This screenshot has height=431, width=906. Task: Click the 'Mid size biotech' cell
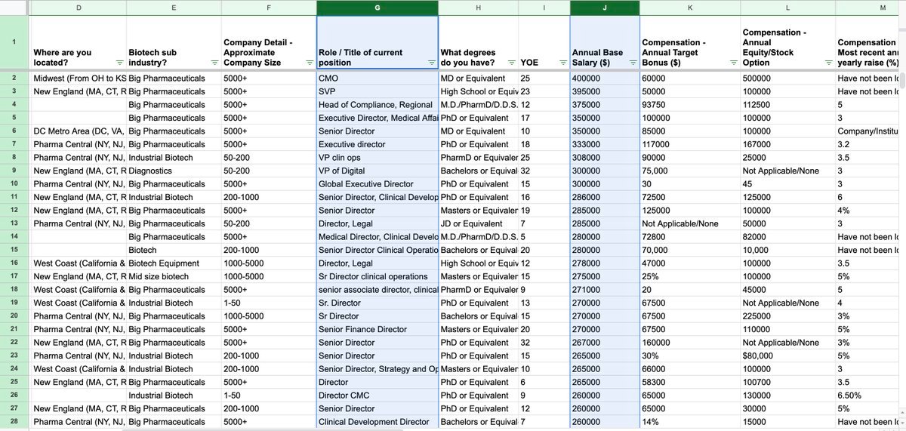(174, 276)
